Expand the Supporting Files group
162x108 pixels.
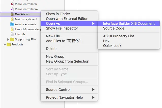(8, 39)
